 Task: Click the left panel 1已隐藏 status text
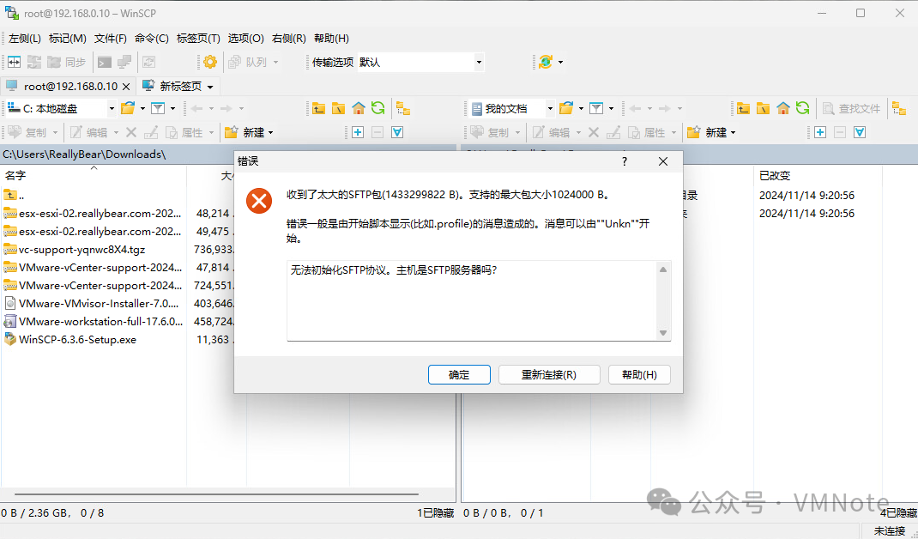pyautogui.click(x=436, y=513)
